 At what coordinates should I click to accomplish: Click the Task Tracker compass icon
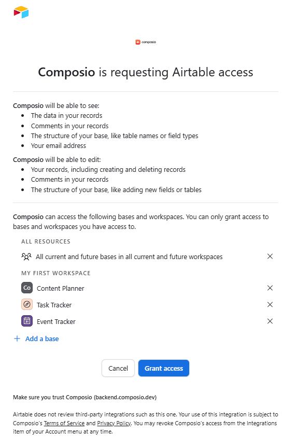(x=27, y=304)
